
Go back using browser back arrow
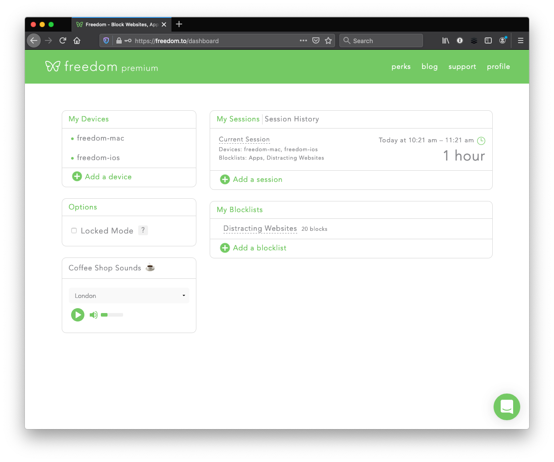pos(34,40)
